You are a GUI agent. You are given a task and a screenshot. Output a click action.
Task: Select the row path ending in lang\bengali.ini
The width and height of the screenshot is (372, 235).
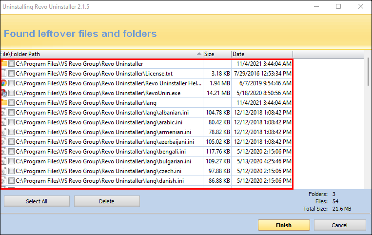click(x=100, y=151)
